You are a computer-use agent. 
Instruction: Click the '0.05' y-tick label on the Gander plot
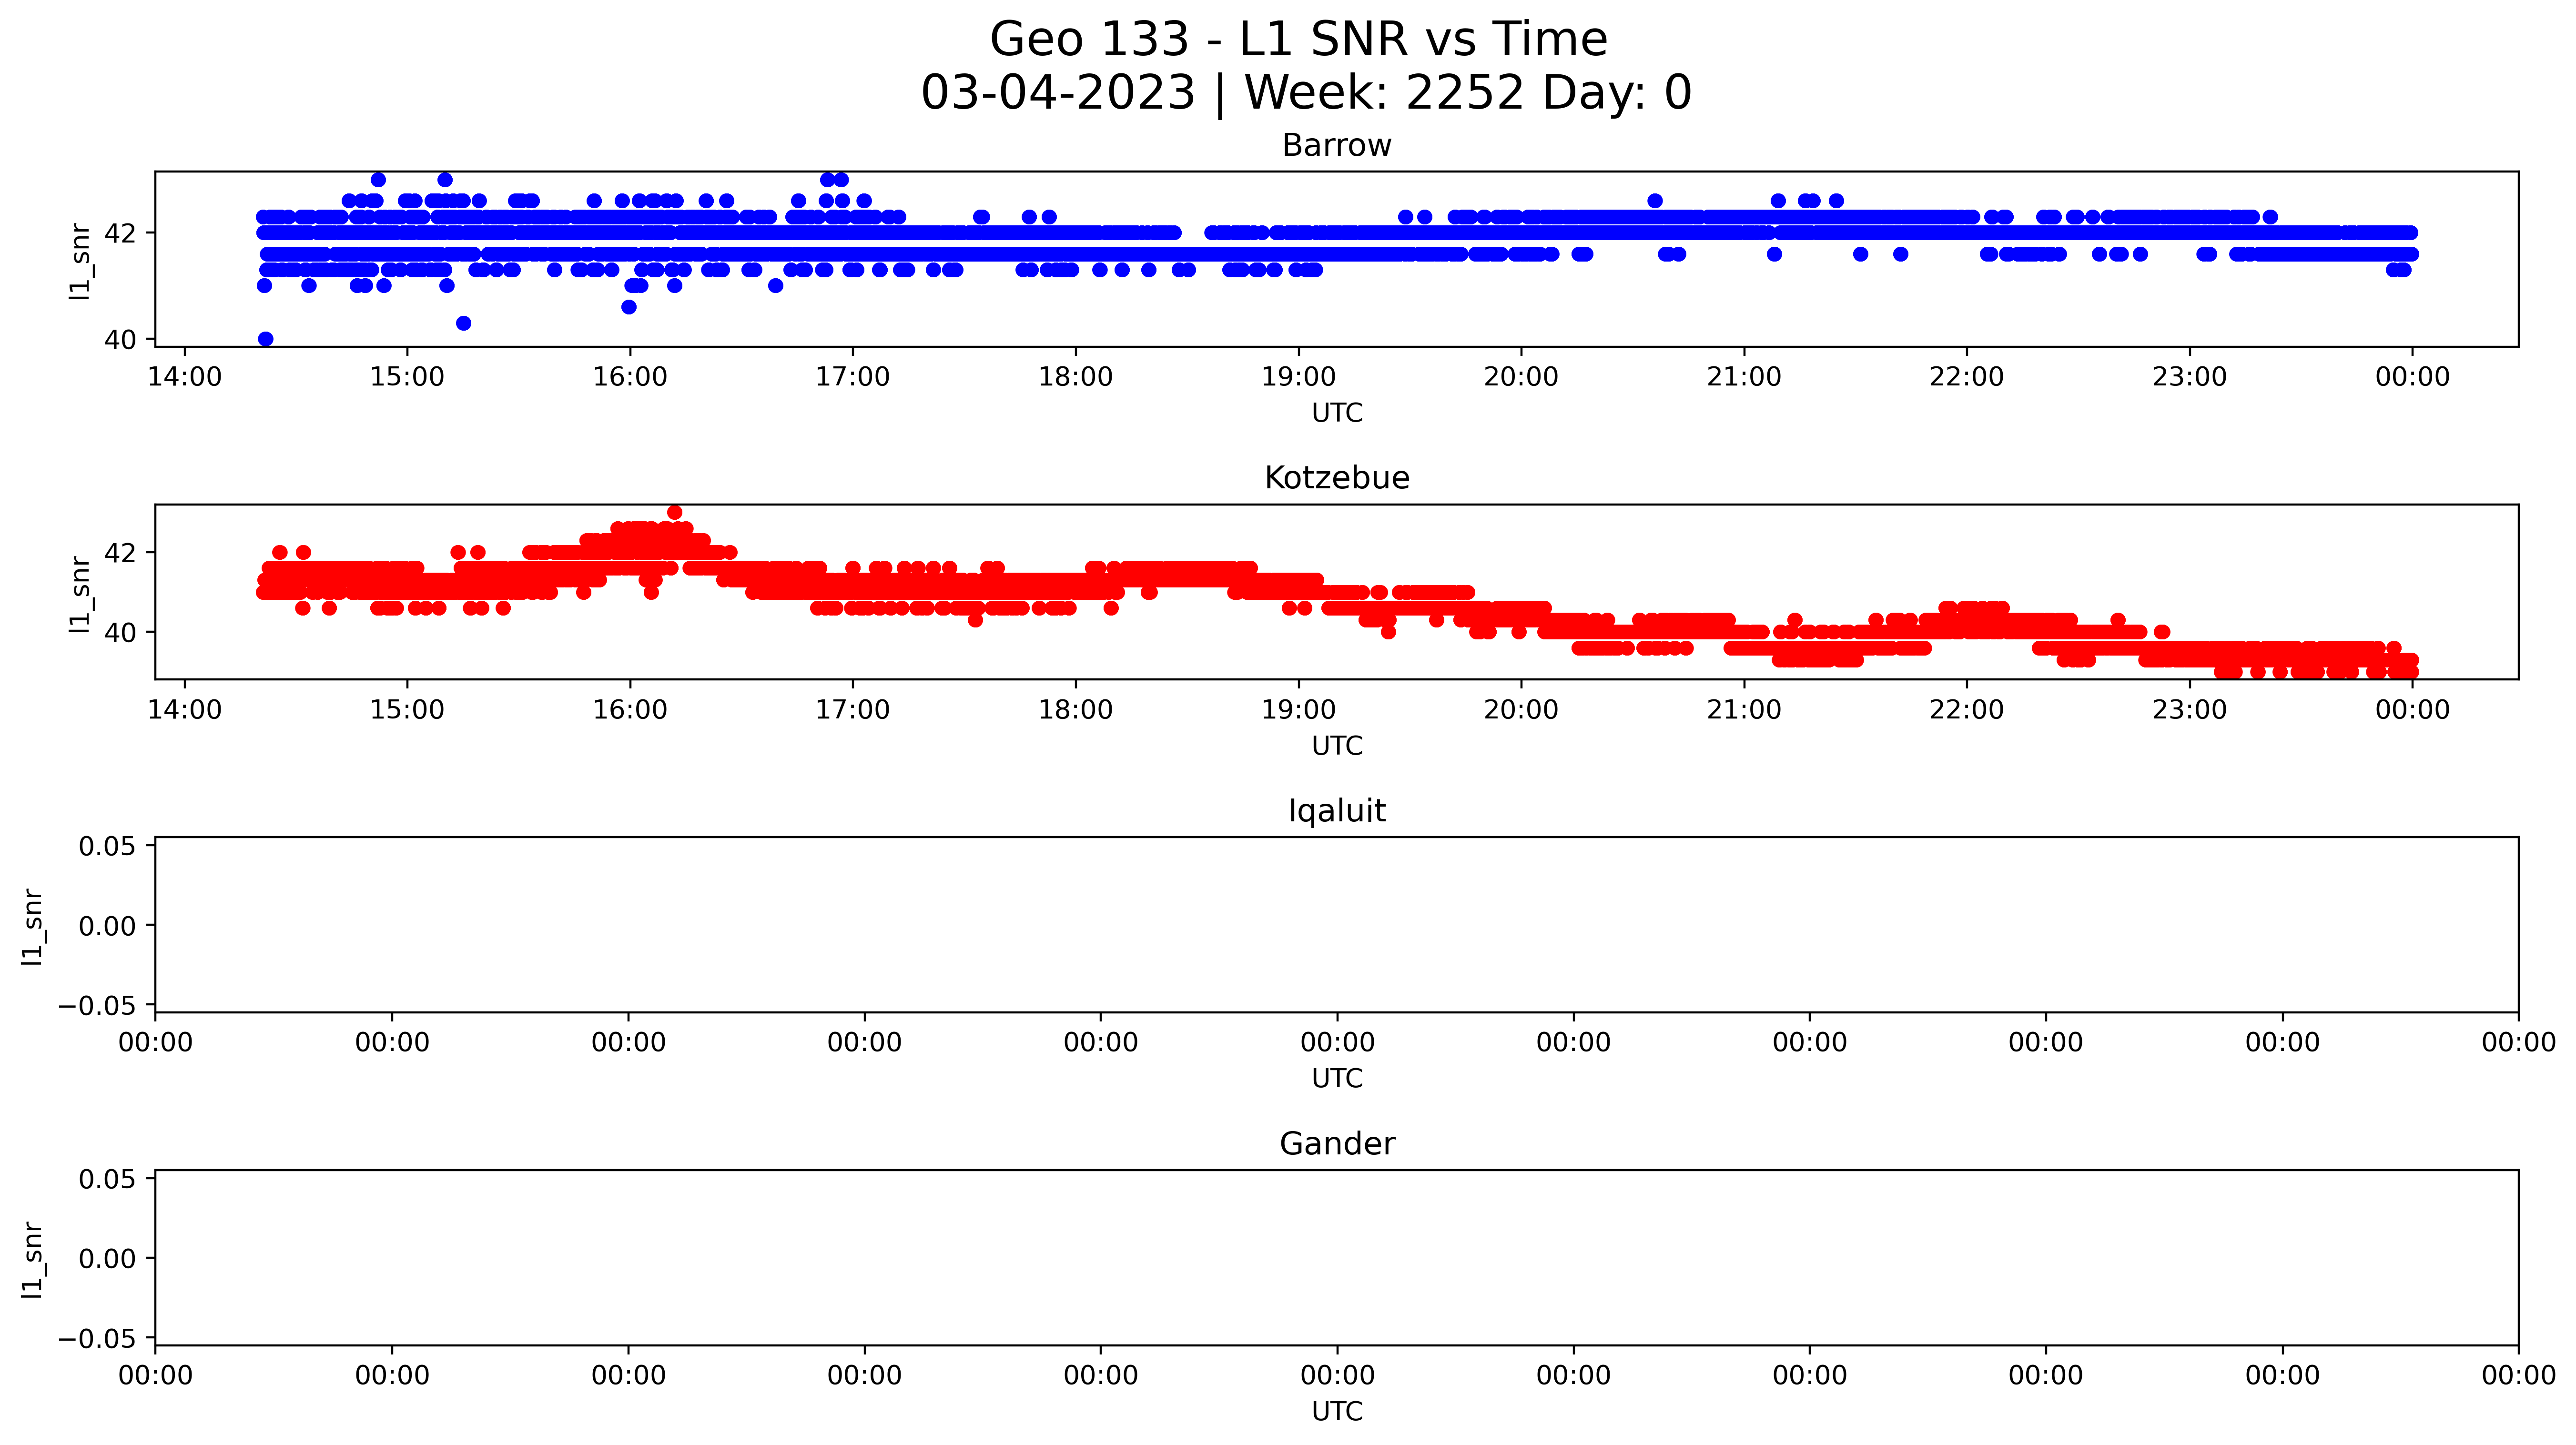(107, 1179)
